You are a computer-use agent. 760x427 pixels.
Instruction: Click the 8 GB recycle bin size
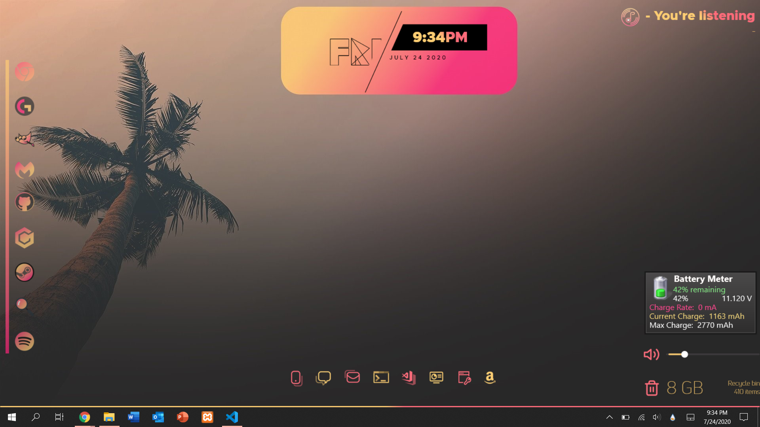(x=685, y=388)
